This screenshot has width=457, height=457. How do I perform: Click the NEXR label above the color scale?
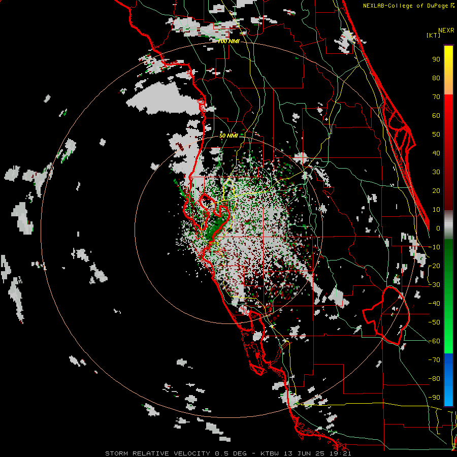446,30
